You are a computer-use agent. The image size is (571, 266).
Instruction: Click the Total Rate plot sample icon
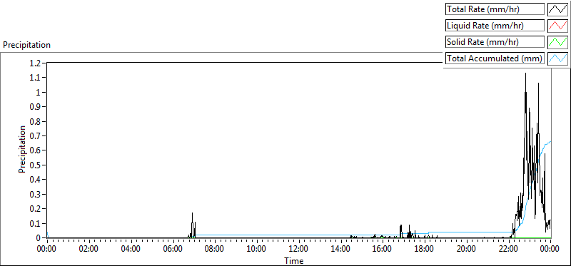(x=557, y=9)
